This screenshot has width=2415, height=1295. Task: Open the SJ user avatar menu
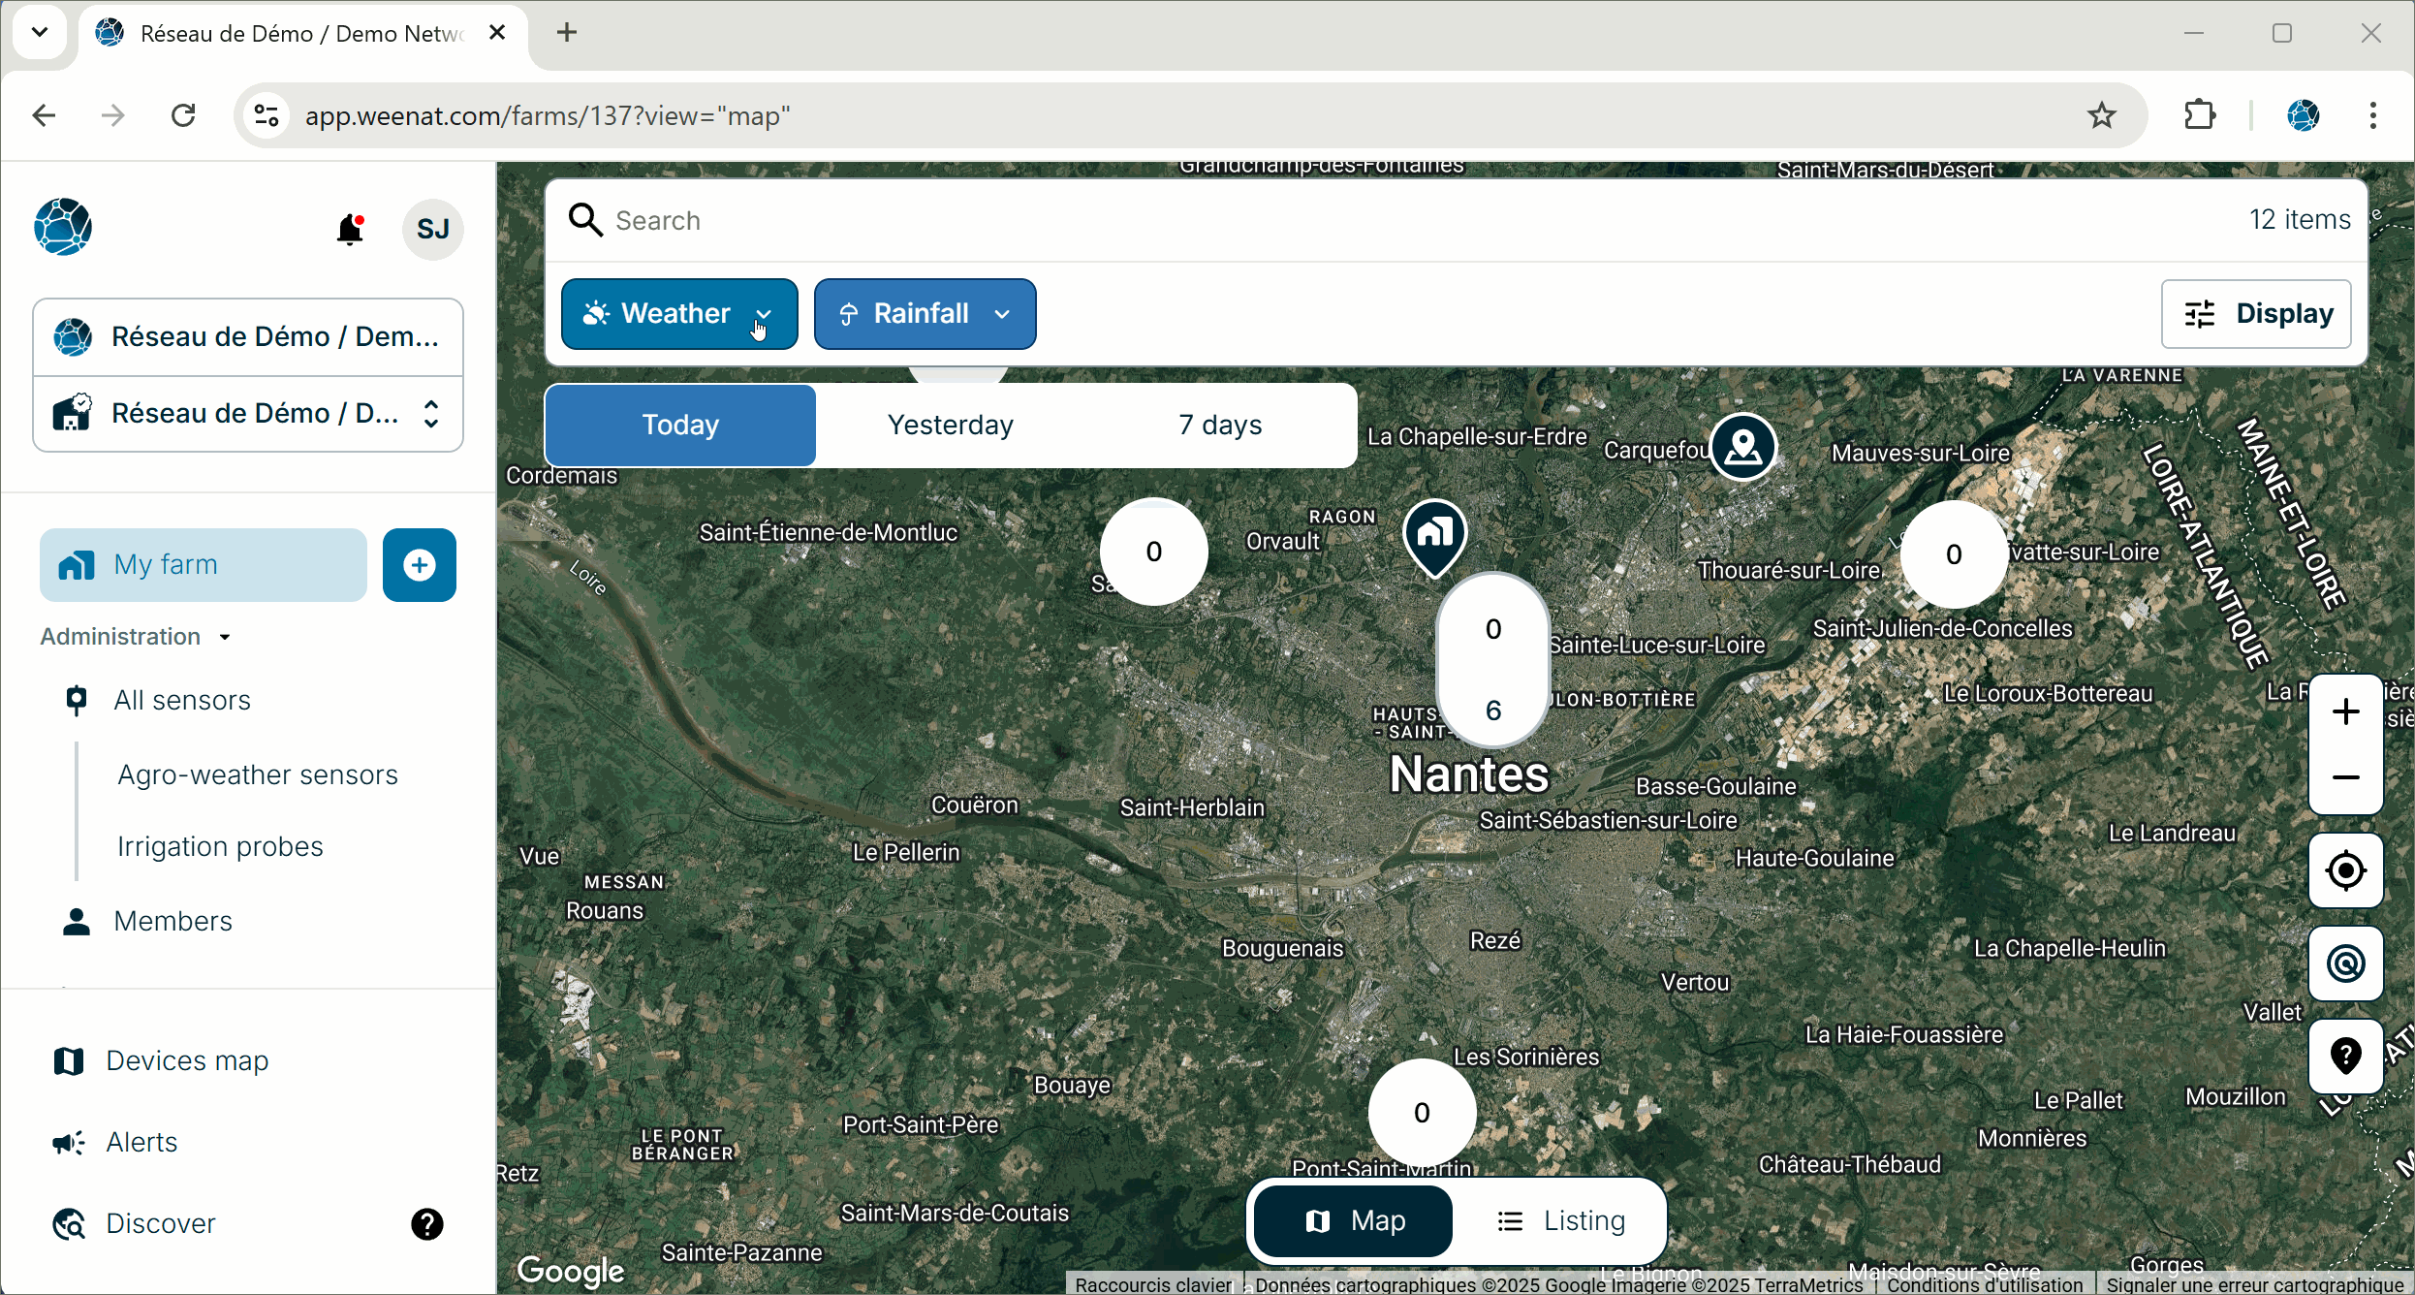point(432,230)
